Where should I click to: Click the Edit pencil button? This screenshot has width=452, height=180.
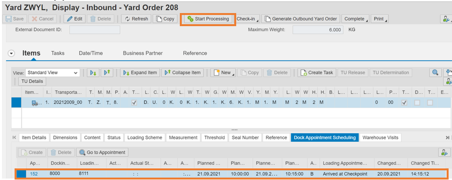coord(75,19)
